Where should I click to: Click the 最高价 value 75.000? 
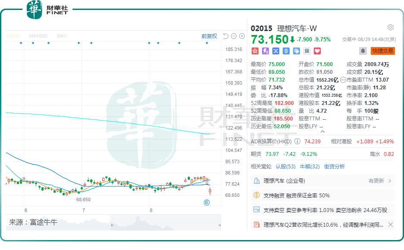click(277, 64)
